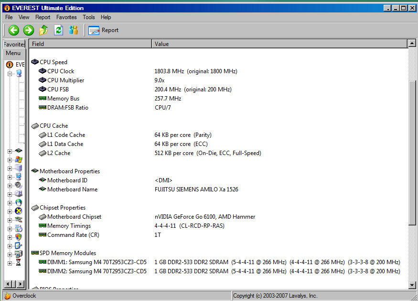This screenshot has width=418, height=301.
Task: Select the Computer icon in the tree
Action: [x=19, y=73]
